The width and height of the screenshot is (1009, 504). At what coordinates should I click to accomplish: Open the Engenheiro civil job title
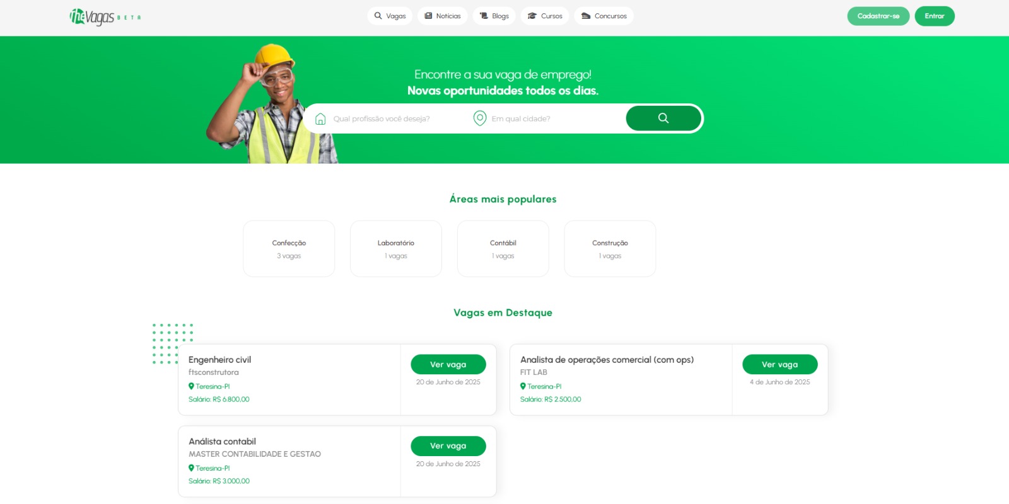[219, 360]
